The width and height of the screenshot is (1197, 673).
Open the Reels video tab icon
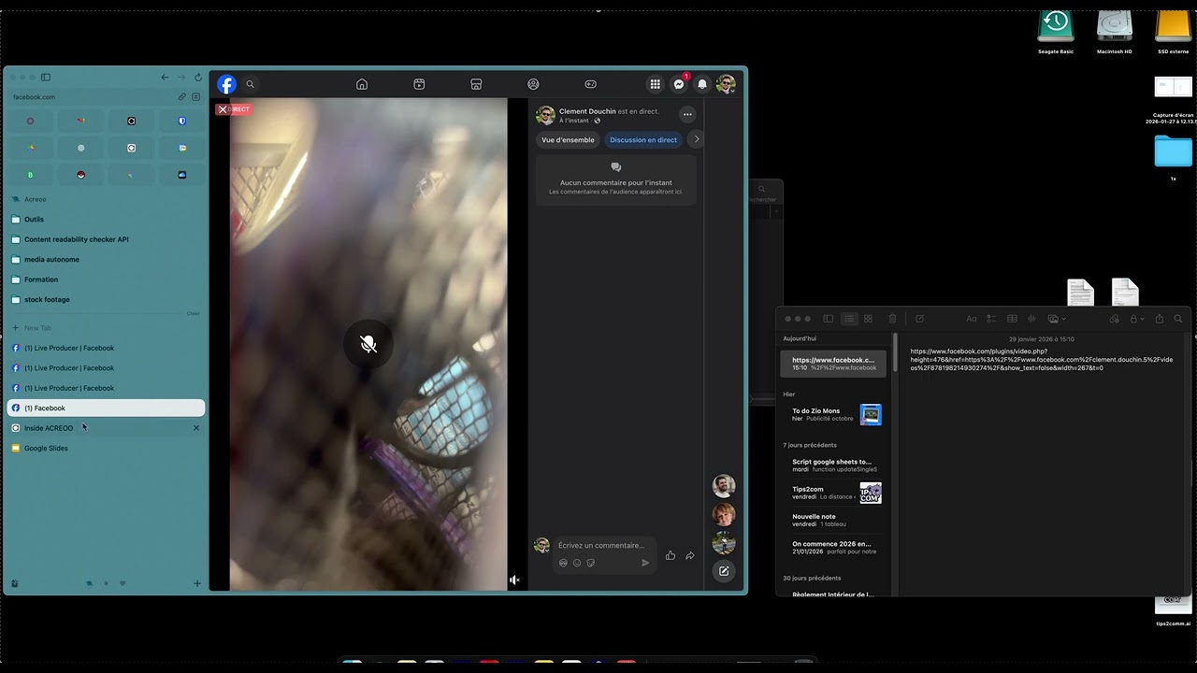tap(419, 84)
